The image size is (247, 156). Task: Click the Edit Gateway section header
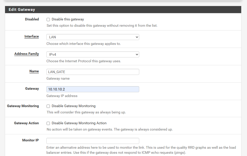[22, 9]
